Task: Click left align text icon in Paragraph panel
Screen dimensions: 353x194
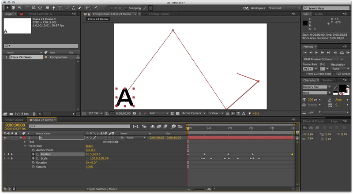Action: [x=305, y=127]
